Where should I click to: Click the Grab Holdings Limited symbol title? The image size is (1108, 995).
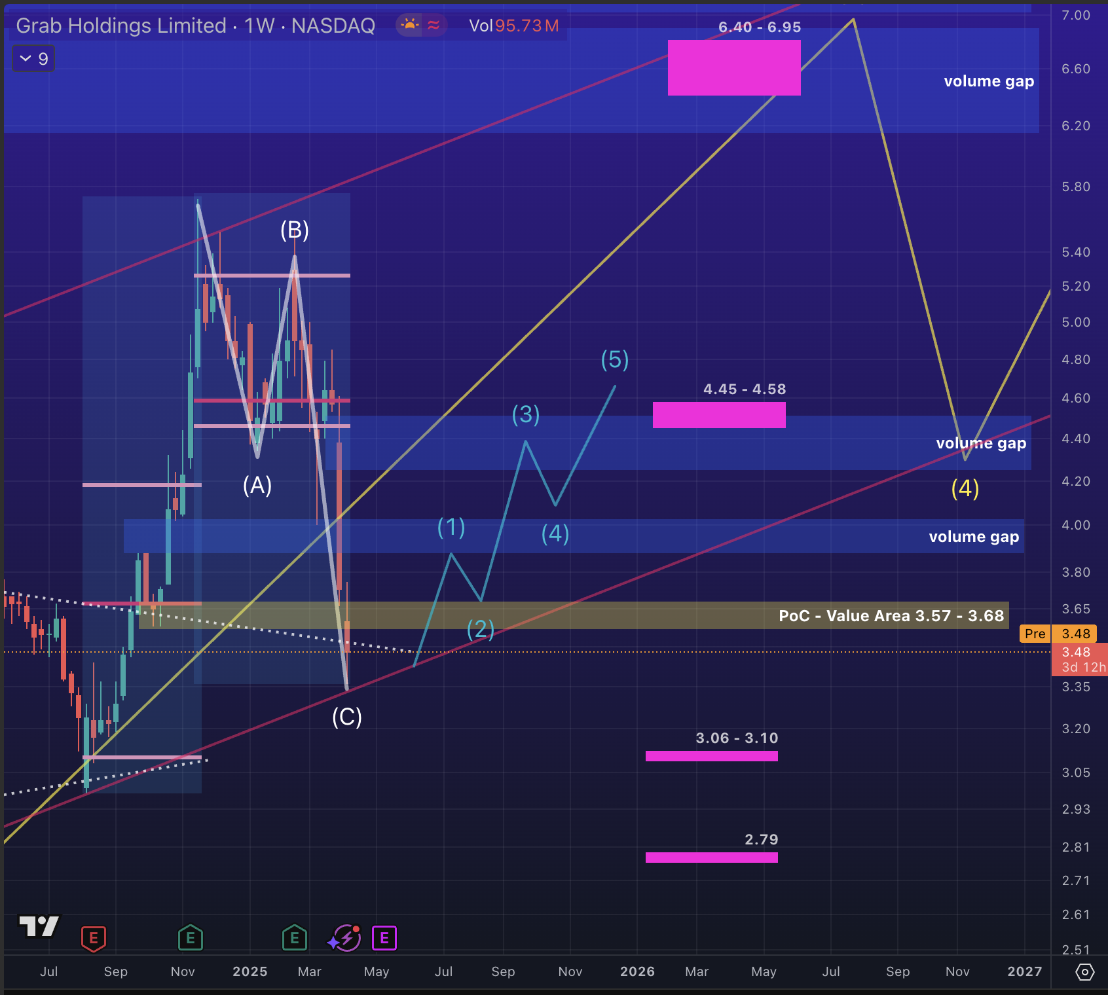click(x=120, y=26)
